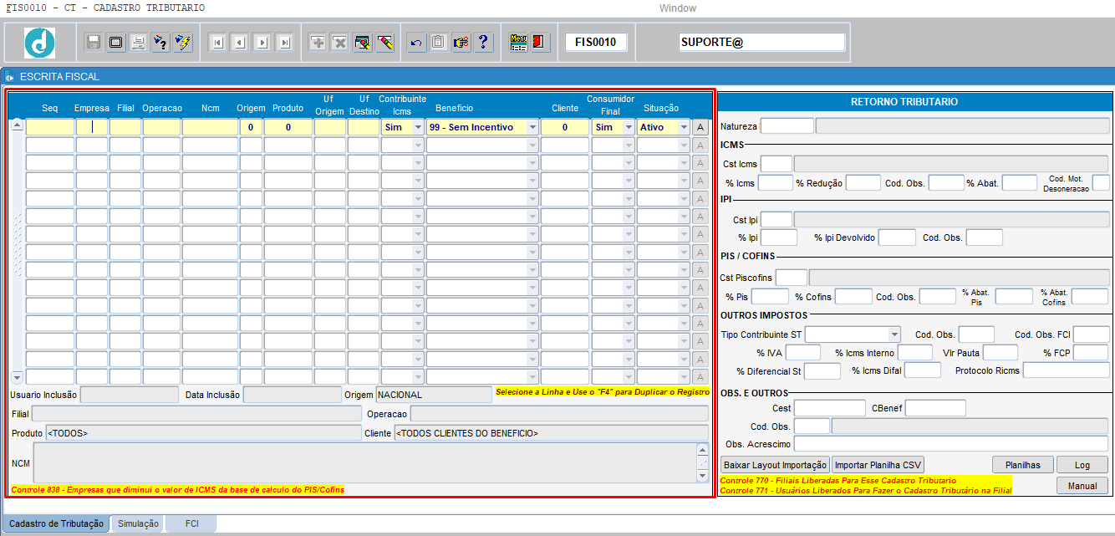Click the Cest field
Image resolution: width=1115 pixels, height=536 pixels.
tap(830, 408)
